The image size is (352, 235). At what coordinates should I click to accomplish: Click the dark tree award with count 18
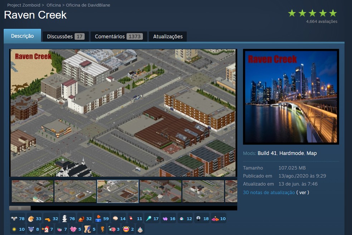(202, 219)
